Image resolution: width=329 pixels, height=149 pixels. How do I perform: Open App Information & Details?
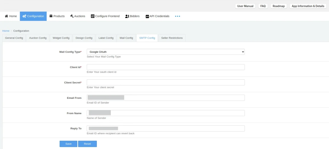308,6
